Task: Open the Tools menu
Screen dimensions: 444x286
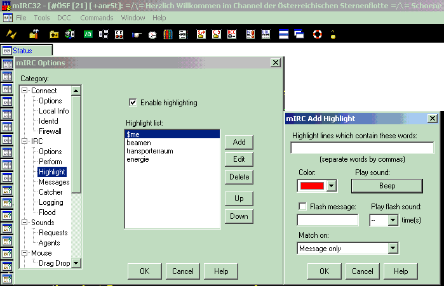Action: [x=42, y=18]
